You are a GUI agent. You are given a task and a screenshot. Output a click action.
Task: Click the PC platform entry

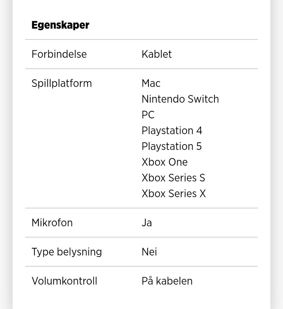point(148,115)
